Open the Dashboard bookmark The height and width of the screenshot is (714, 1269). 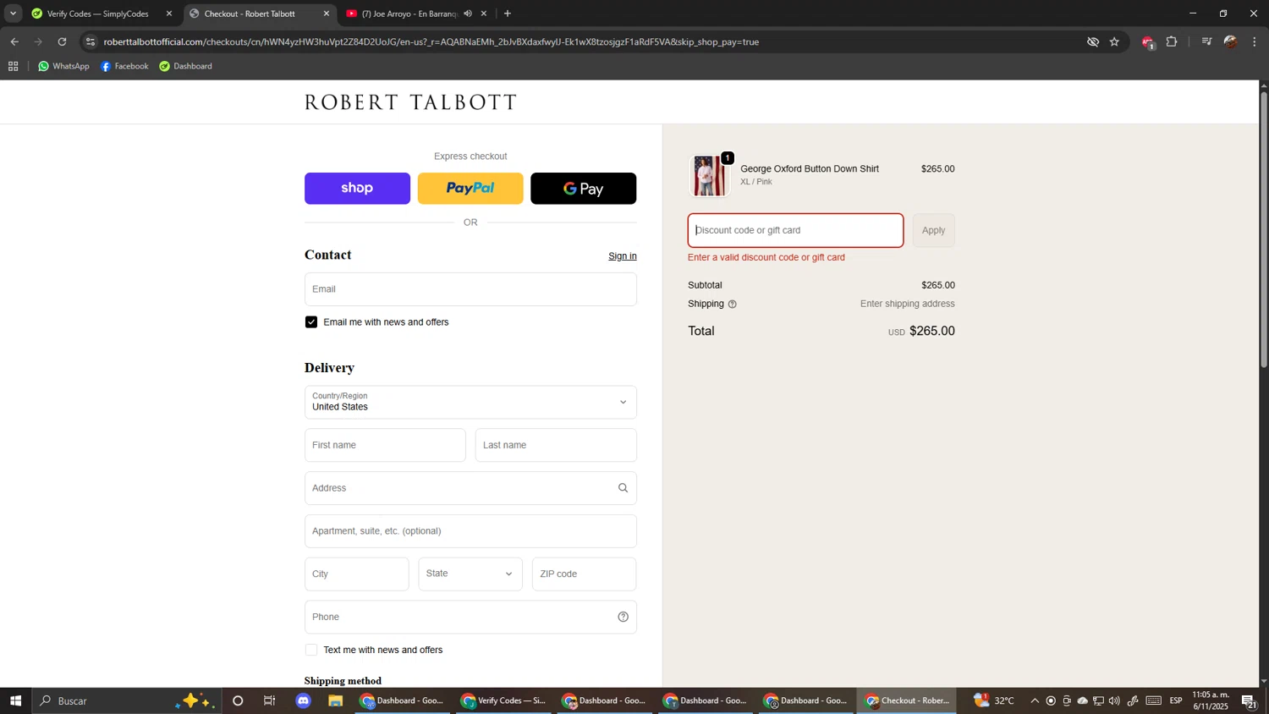(186, 66)
